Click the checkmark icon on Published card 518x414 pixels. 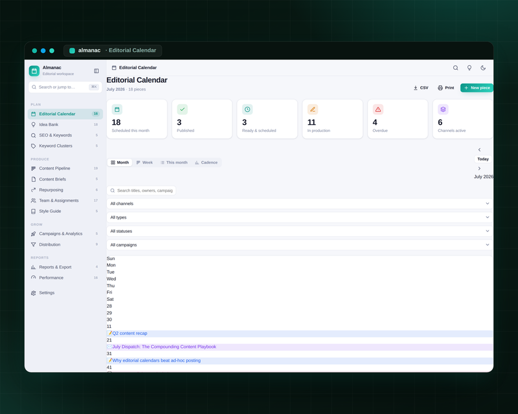(x=183, y=109)
